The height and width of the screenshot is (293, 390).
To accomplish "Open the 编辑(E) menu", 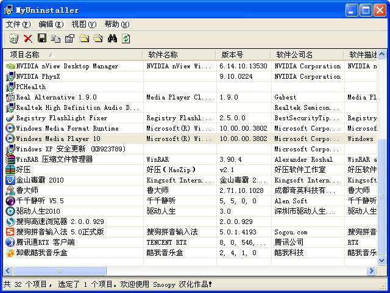I will pyautogui.click(x=51, y=24).
